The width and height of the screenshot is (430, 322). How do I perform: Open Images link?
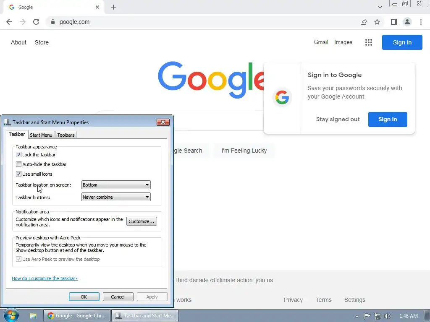[343, 42]
